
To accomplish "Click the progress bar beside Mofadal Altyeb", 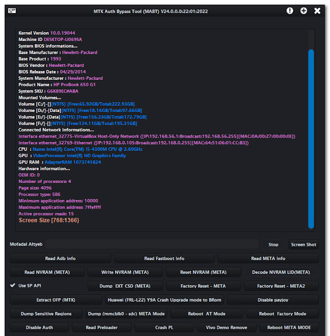I will [152, 244].
